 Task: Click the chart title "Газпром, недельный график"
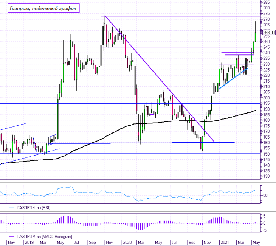tap(43, 8)
